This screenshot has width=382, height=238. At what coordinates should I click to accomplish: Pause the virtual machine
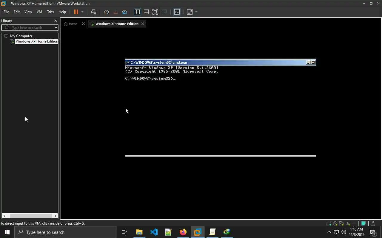click(76, 12)
